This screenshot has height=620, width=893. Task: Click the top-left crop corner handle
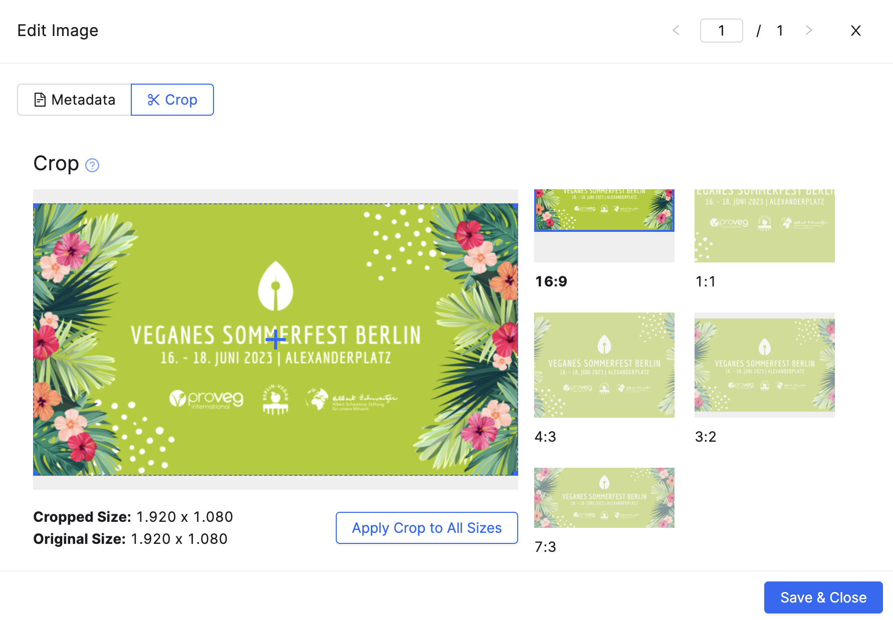[x=35, y=205]
